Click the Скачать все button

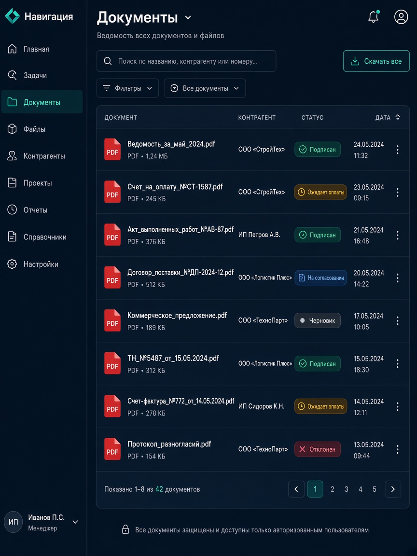pos(376,61)
